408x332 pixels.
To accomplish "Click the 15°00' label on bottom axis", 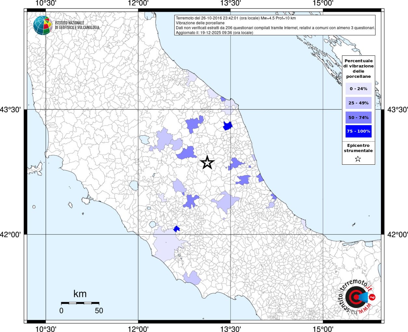I will click(x=323, y=329).
